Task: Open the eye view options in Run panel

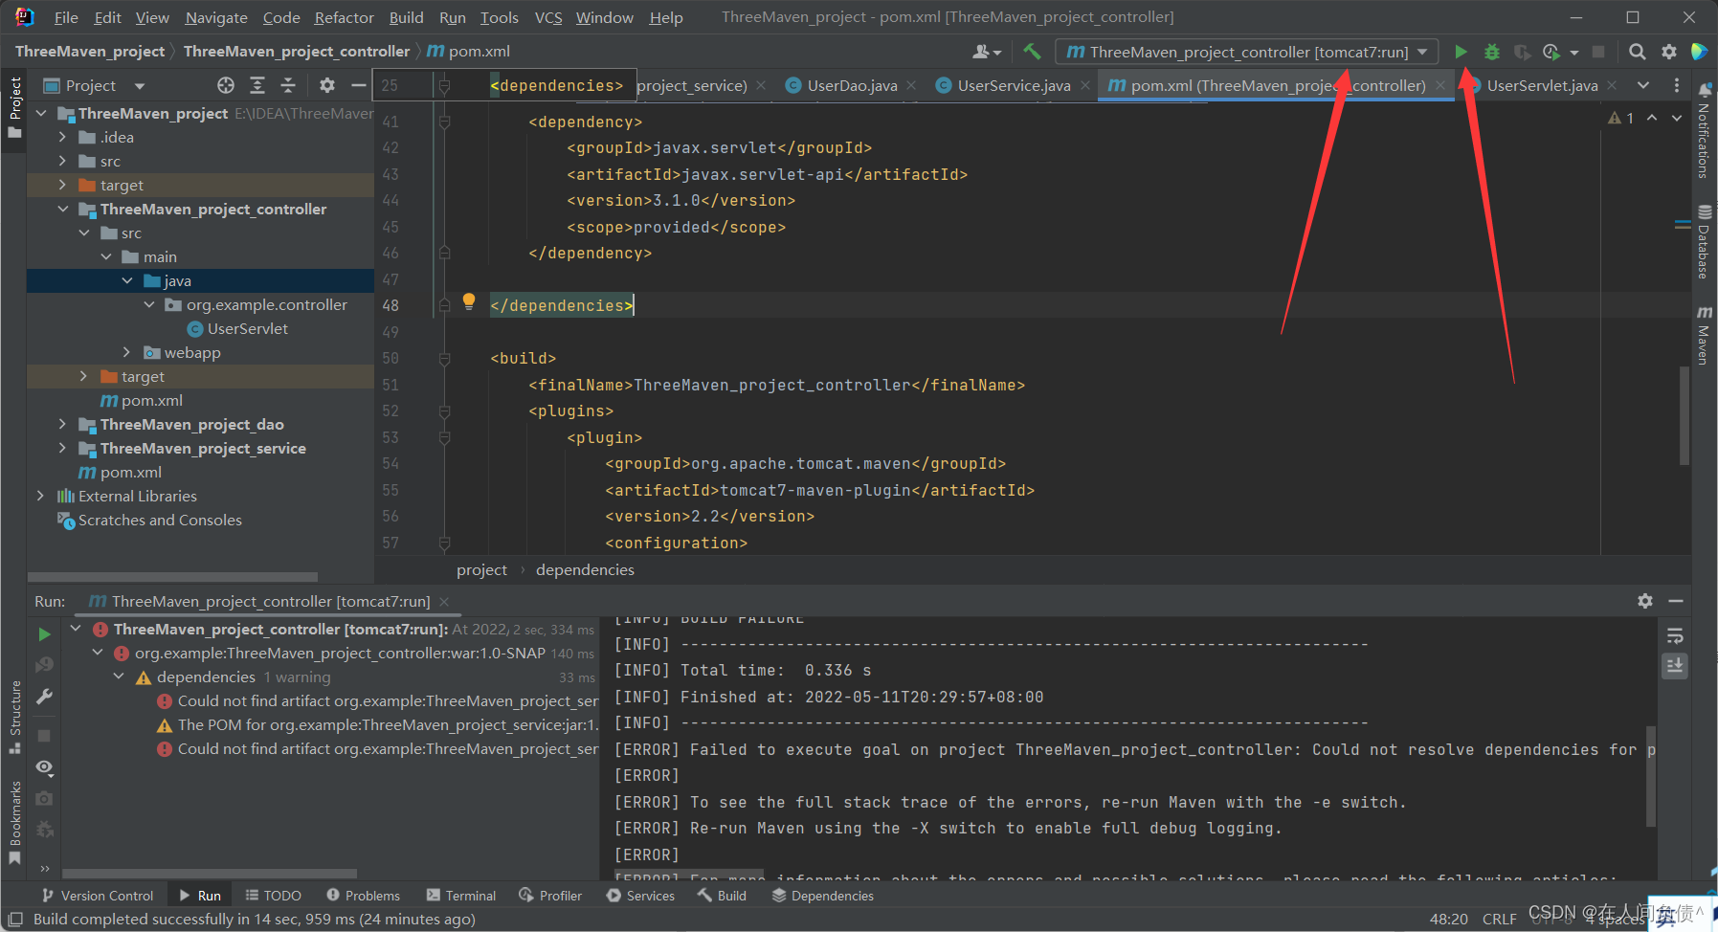Action: tap(44, 767)
